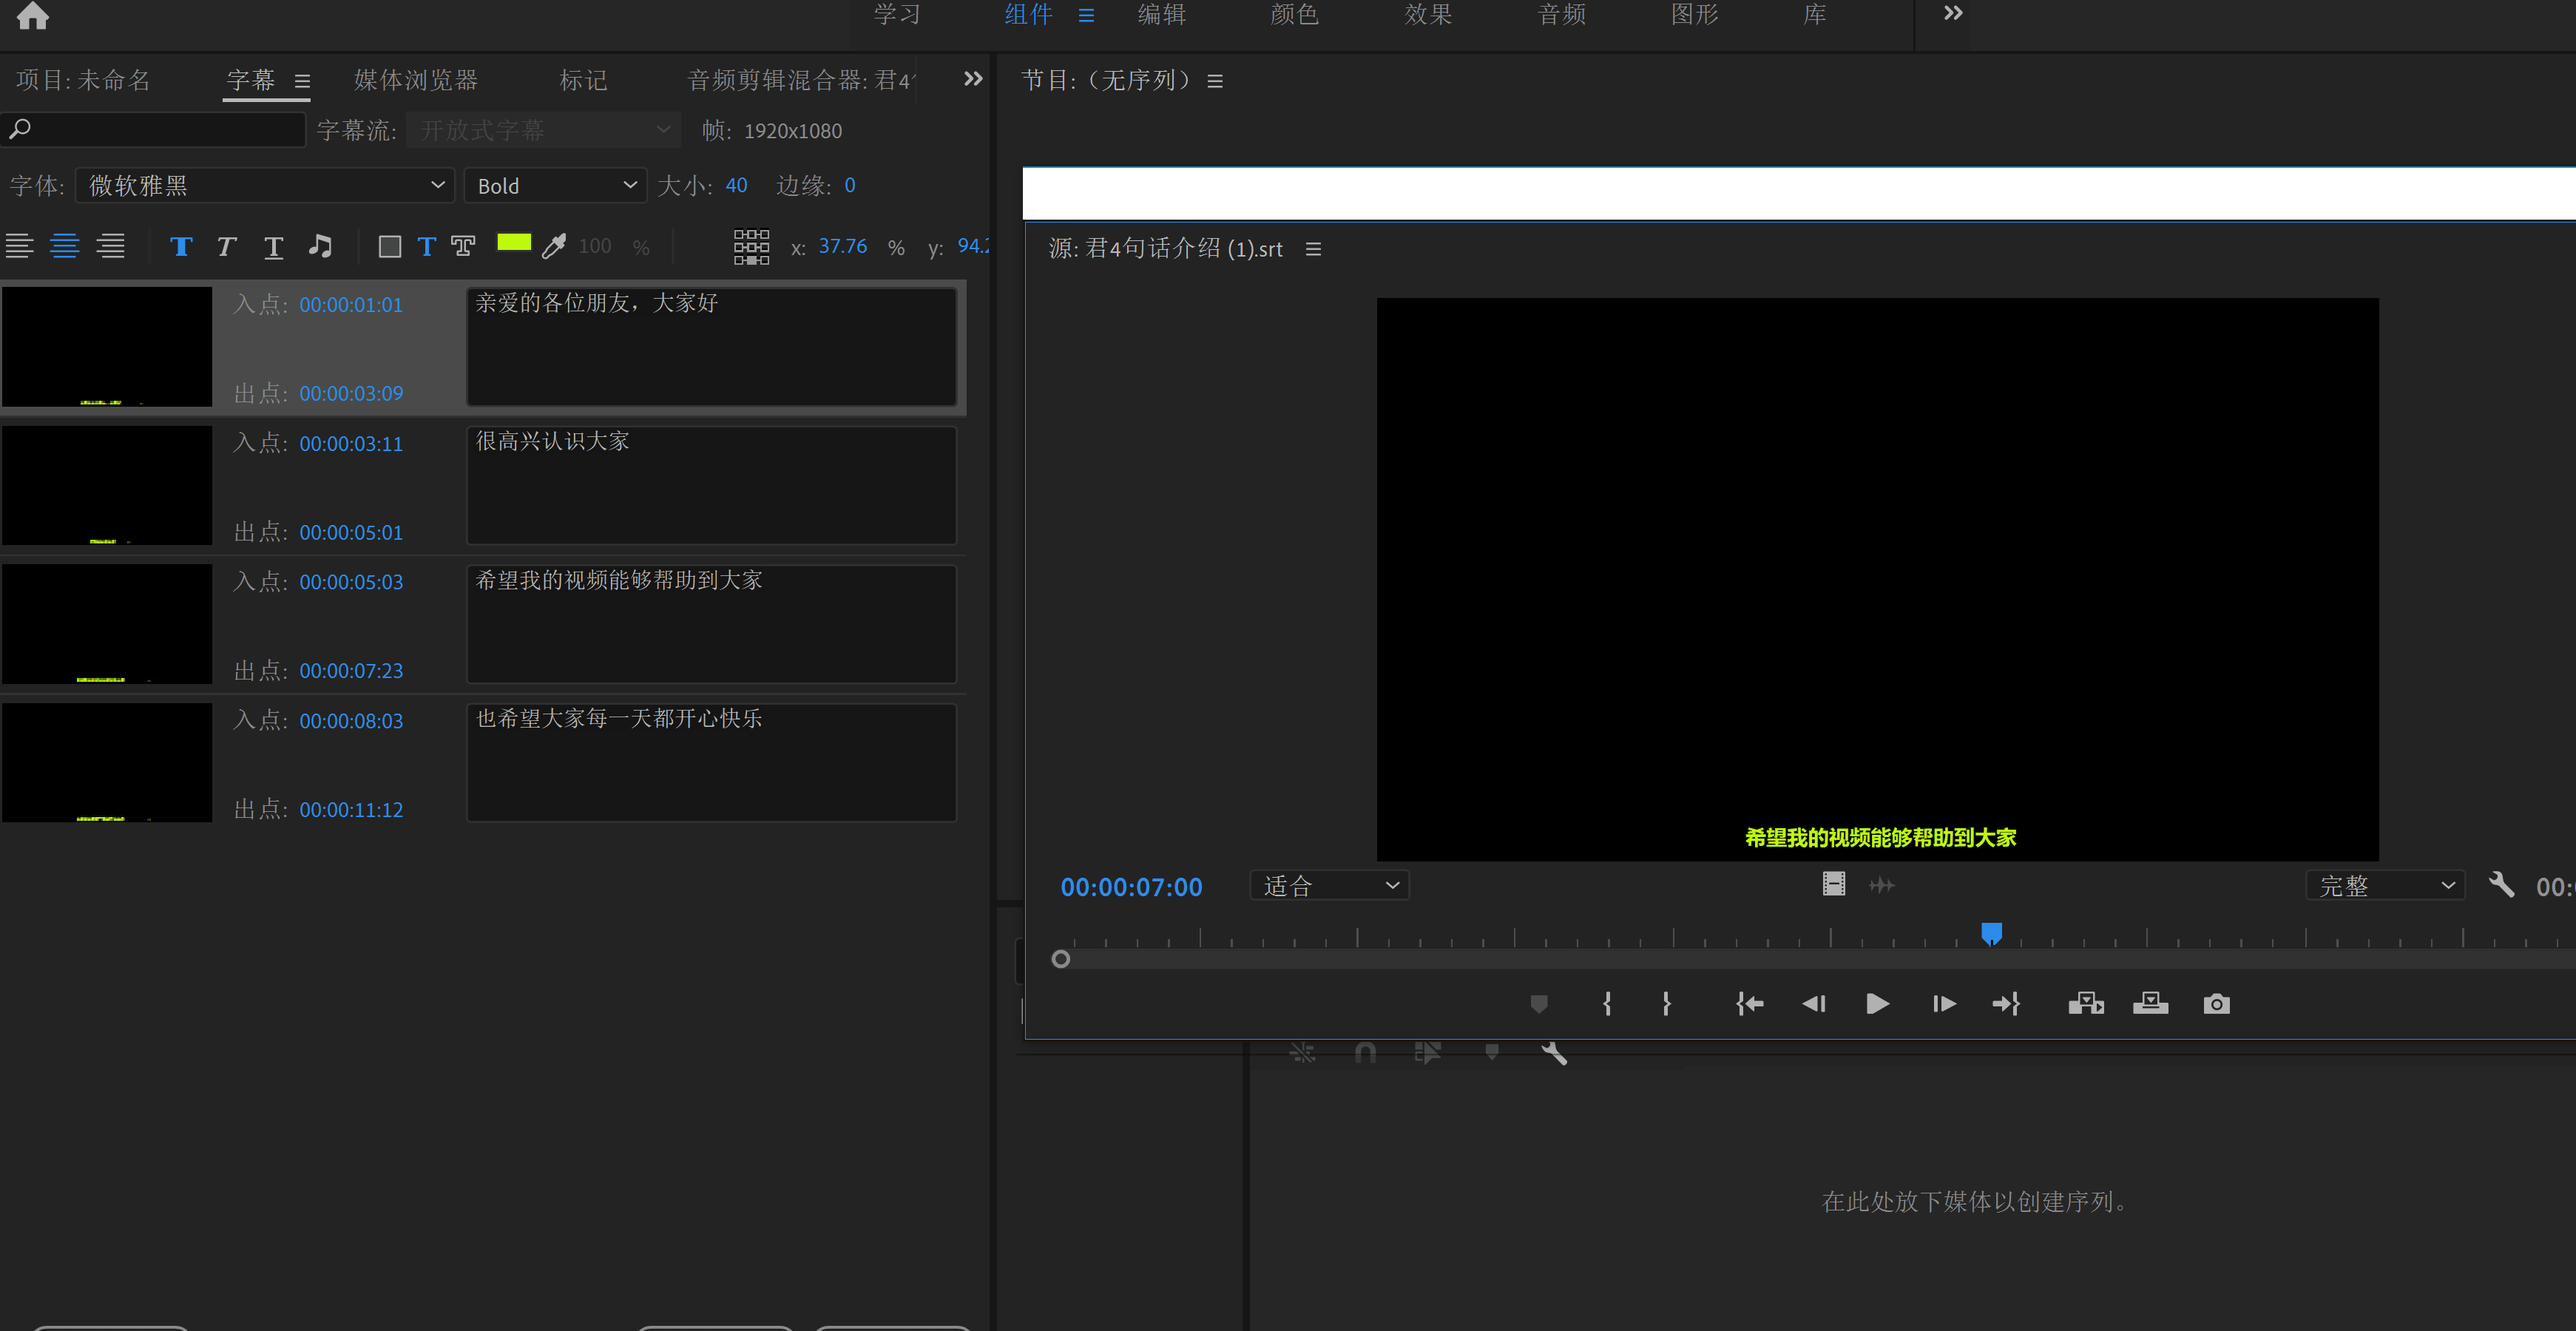
Task: Click the yellow-green text color swatch
Action: click(x=514, y=243)
